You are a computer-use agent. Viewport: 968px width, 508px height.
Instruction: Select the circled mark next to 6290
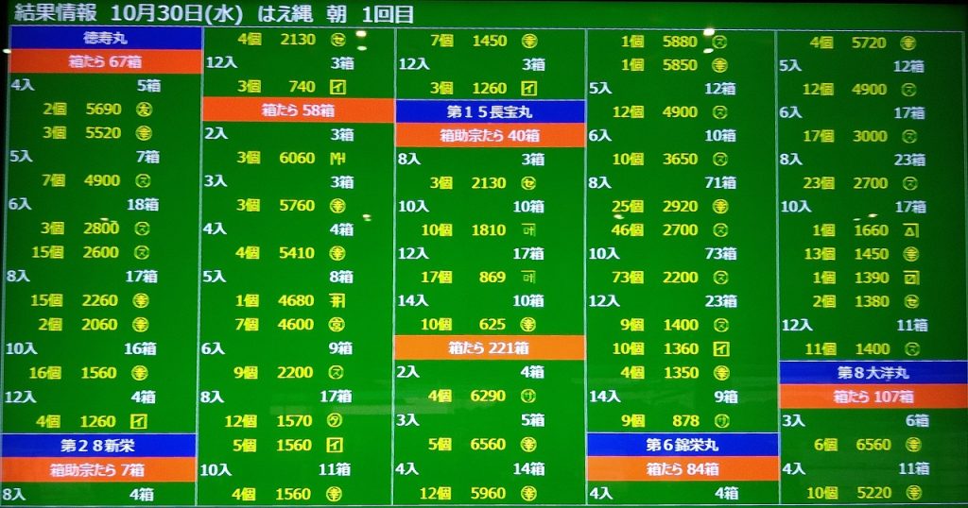[528, 397]
